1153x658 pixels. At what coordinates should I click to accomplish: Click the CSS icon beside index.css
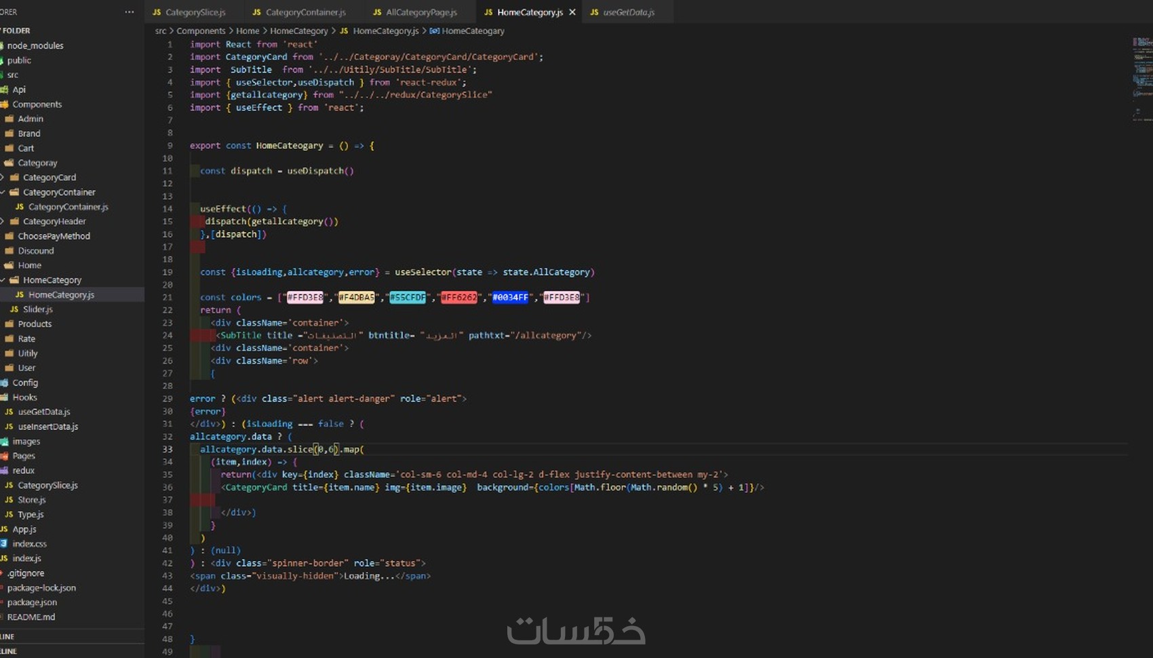pos(4,544)
